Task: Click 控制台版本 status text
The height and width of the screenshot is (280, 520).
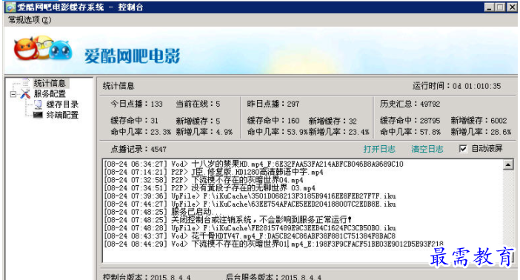Action: click(147, 276)
